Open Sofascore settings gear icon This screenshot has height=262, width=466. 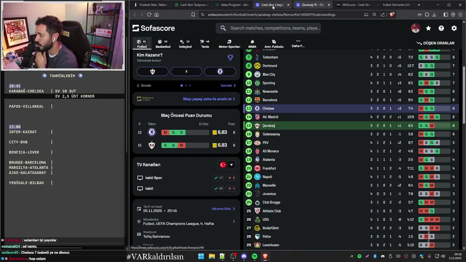pos(454,28)
